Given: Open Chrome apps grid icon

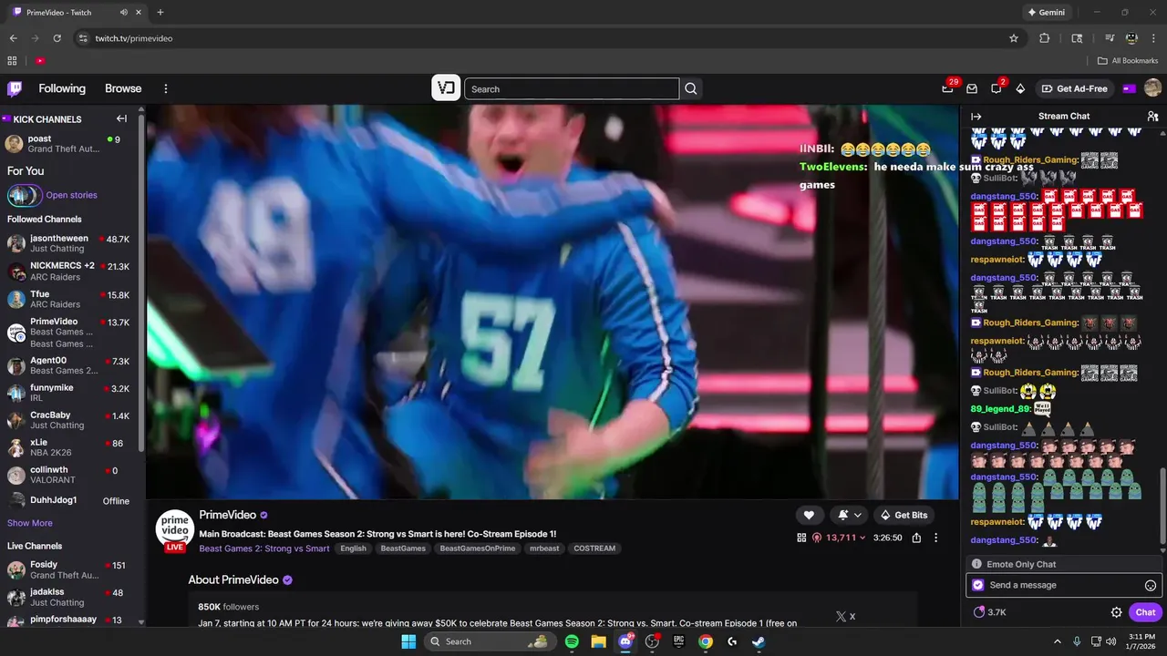Looking at the screenshot, I should 12,61.
